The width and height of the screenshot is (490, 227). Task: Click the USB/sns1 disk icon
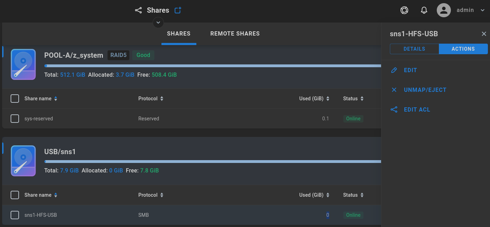[23, 161]
